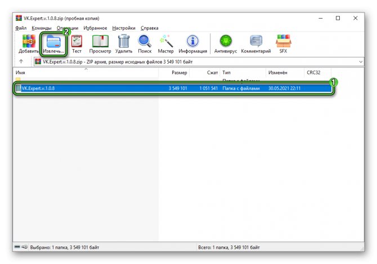Maximize the WinRAR window
The height and width of the screenshot is (264, 377).
(338, 18)
